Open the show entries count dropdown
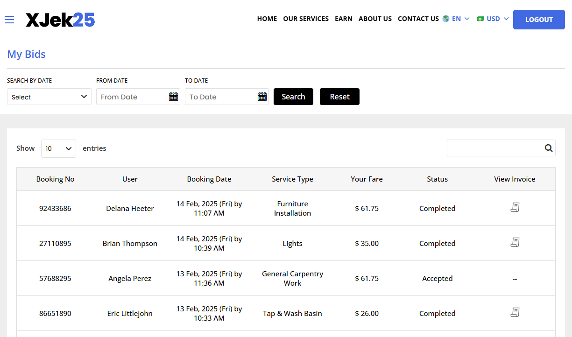Screen dimensions: 572x337 (58, 148)
